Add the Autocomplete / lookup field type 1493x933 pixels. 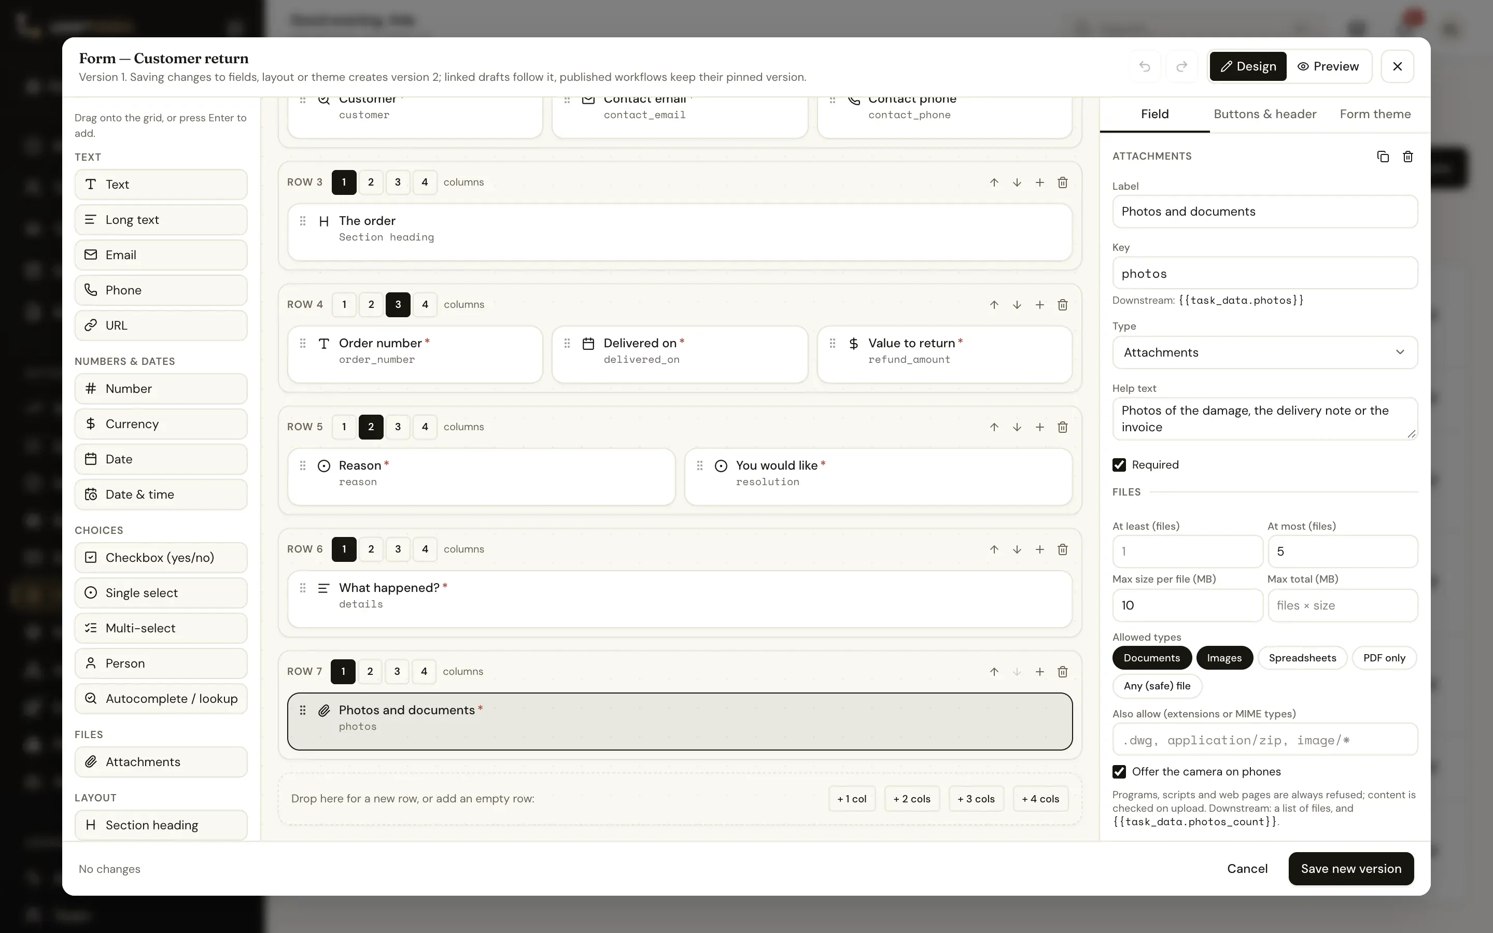[161, 699]
